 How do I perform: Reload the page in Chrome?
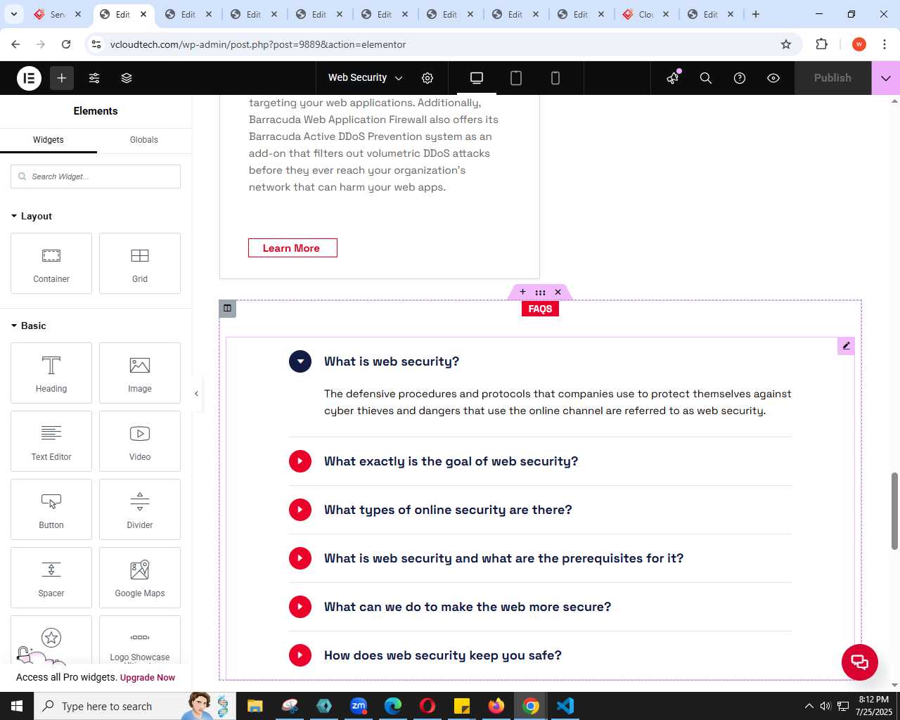(x=66, y=44)
